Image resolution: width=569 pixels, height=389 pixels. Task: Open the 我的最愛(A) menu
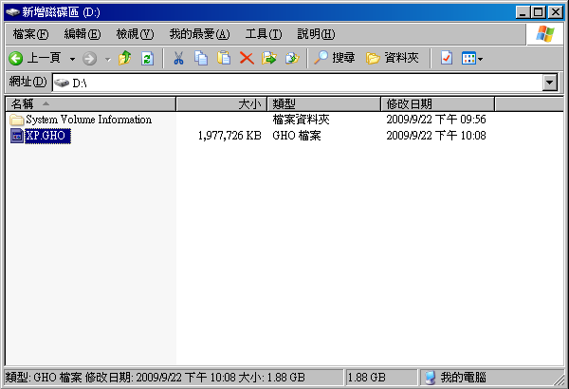click(x=199, y=34)
